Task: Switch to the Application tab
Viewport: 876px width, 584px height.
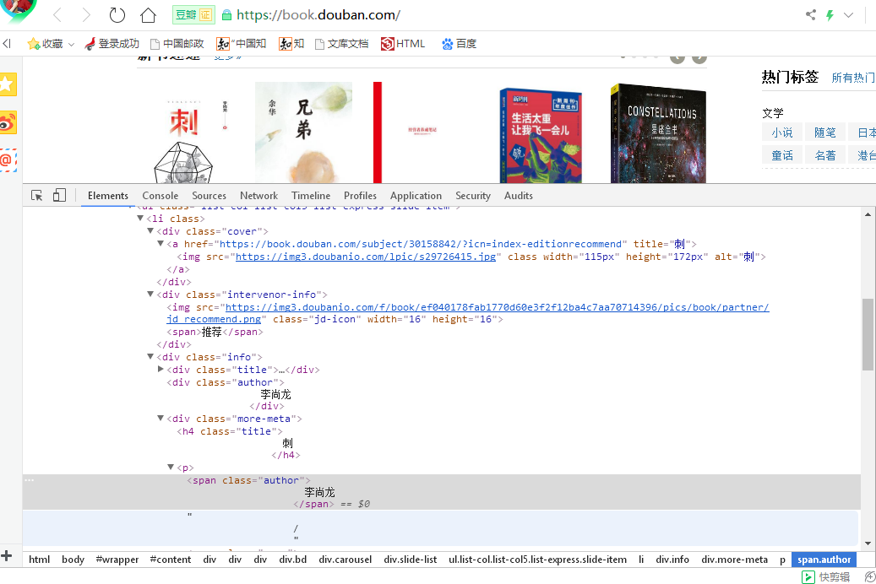Action: click(x=416, y=196)
